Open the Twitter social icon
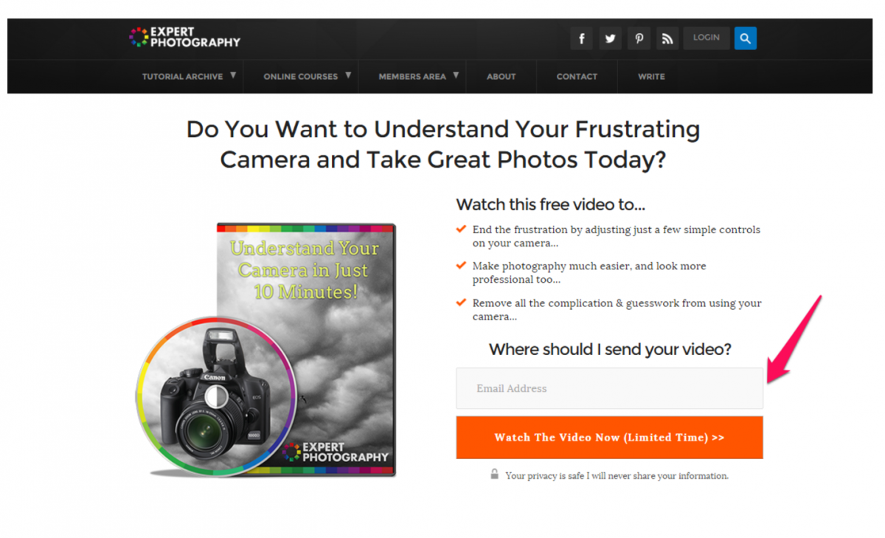The height and width of the screenshot is (538, 885). 610,38
